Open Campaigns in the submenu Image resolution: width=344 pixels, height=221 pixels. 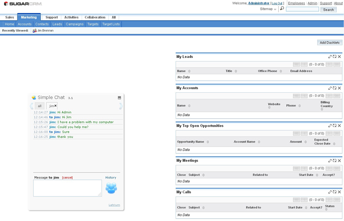point(74,24)
